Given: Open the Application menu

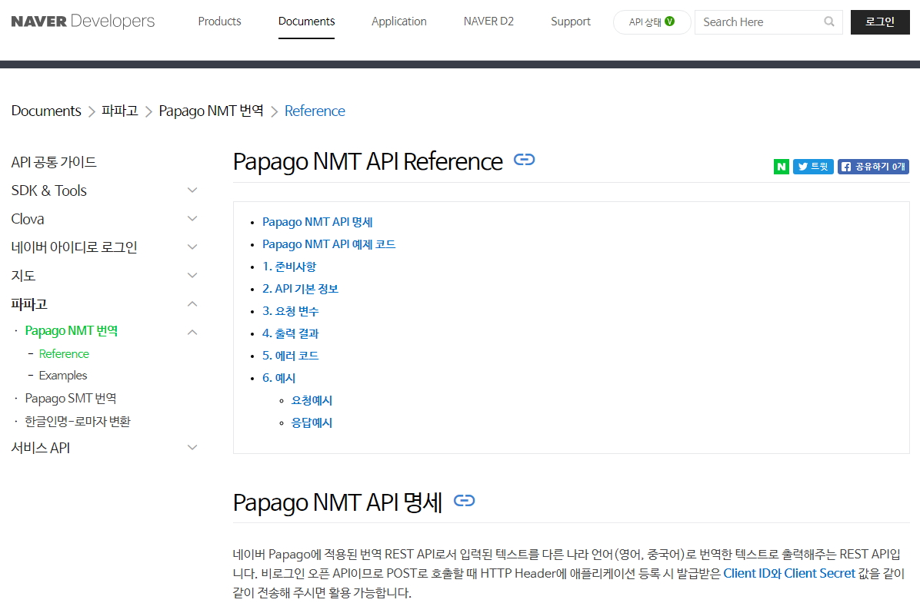Looking at the screenshot, I should 399,22.
